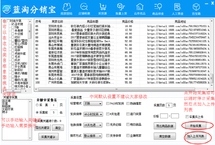Open the 经营模式 dropdown
The width and height of the screenshot is (215, 145).
tap(93, 104)
